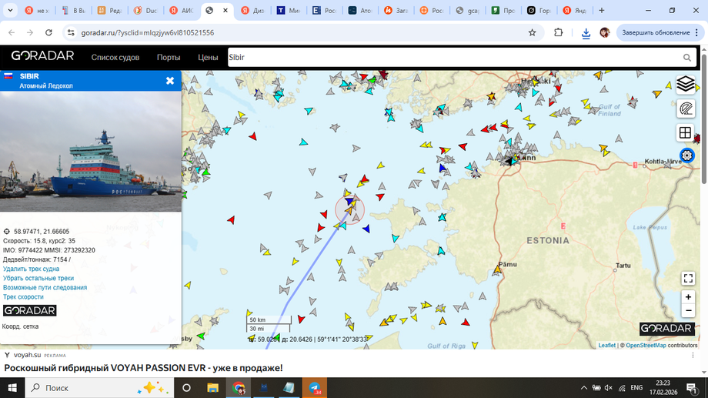This screenshot has height=398, width=708.
Task: Switch the map to fullscreen
Action: tap(688, 278)
